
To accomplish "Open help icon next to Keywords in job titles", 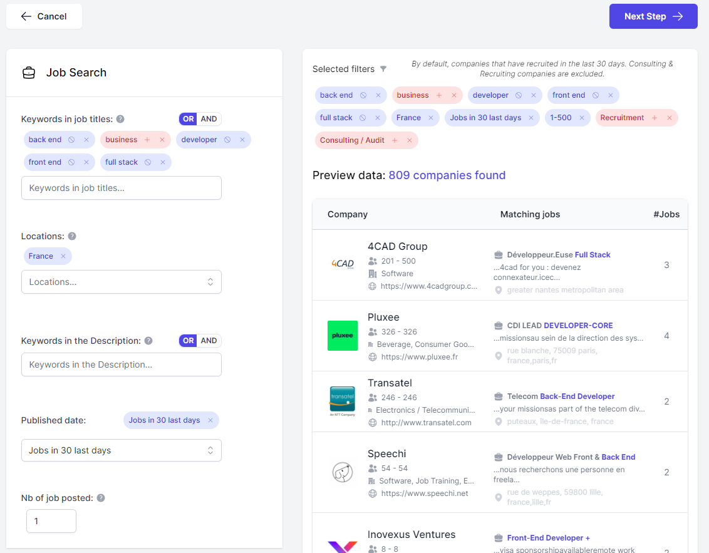I will click(120, 119).
